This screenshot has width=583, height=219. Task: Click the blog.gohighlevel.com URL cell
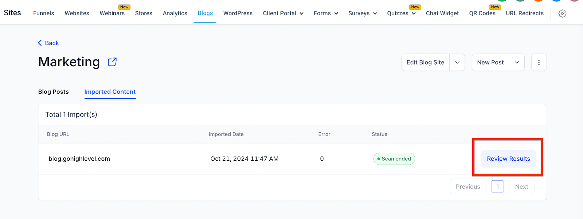click(x=79, y=159)
